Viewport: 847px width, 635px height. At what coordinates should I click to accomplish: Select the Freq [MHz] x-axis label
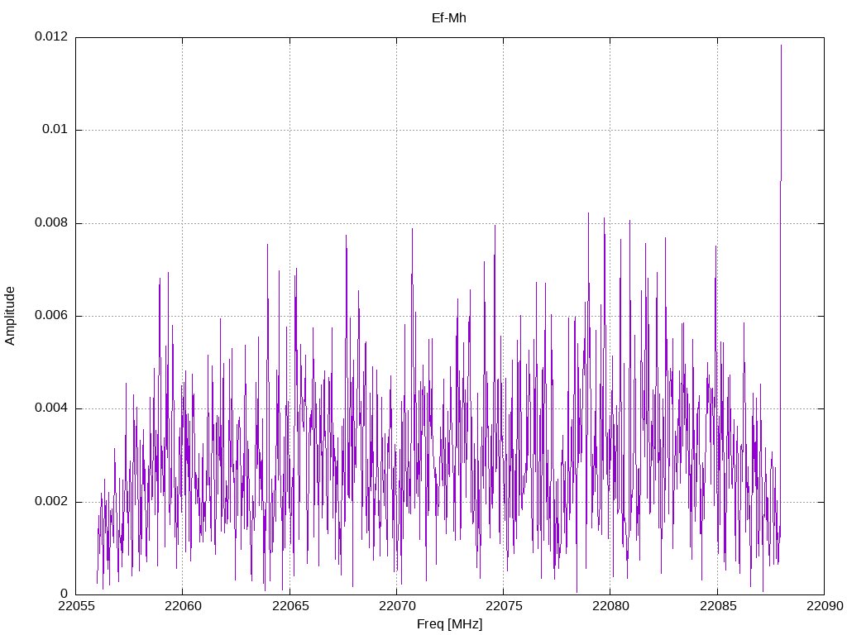449,624
